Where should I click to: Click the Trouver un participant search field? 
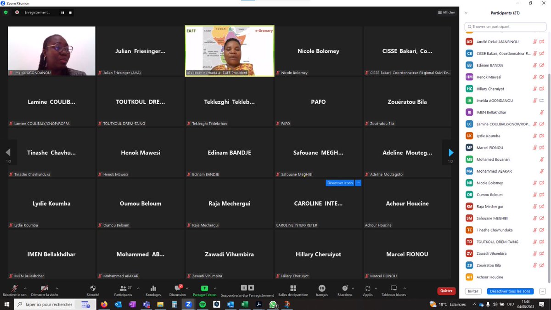click(x=505, y=27)
